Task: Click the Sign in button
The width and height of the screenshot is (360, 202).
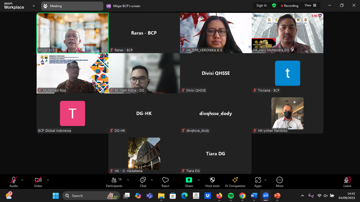Action: tap(261, 6)
